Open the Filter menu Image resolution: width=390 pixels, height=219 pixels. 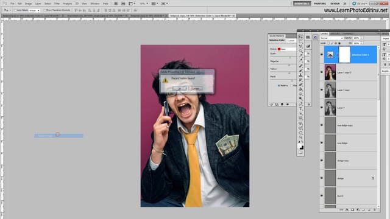coord(57,4)
